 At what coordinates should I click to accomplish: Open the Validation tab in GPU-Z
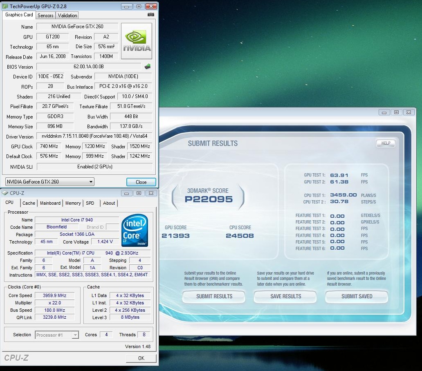click(67, 16)
